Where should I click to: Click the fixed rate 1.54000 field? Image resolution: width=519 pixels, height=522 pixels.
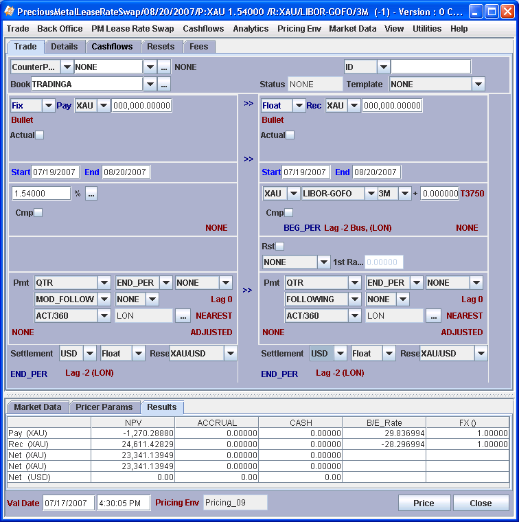pyautogui.click(x=41, y=194)
